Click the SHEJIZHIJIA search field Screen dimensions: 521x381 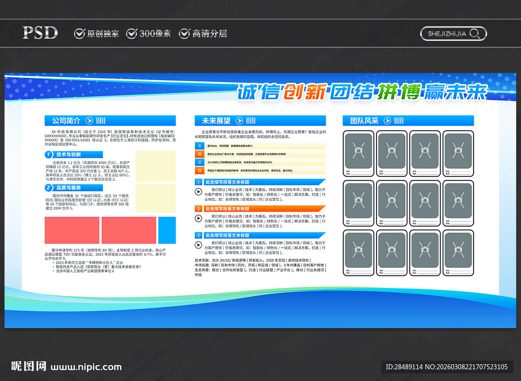click(x=453, y=34)
